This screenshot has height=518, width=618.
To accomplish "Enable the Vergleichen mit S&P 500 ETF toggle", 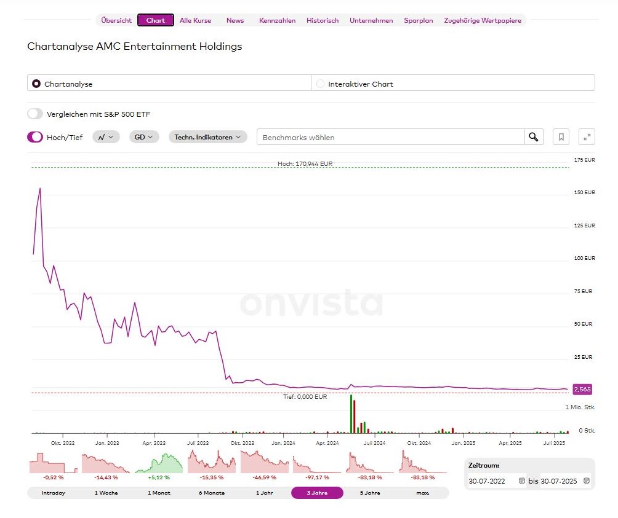I will [35, 114].
